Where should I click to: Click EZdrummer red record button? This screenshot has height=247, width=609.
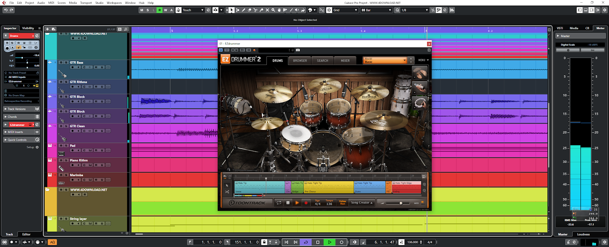point(306,203)
